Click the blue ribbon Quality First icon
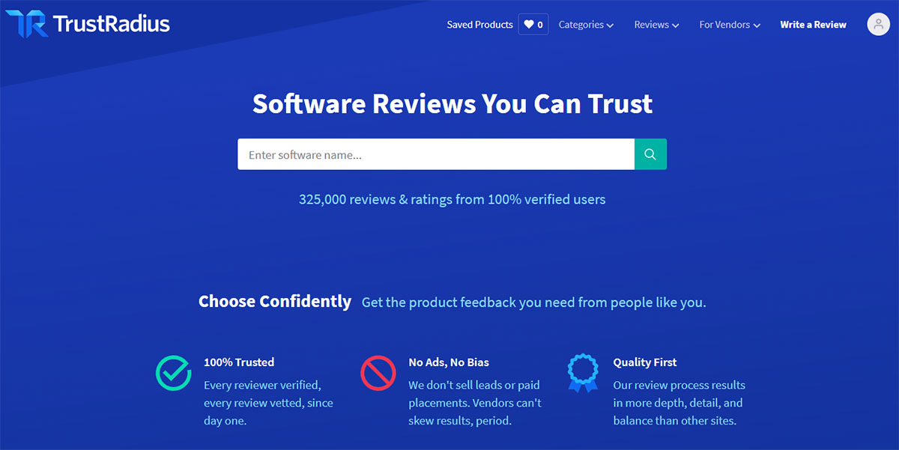Image resolution: width=899 pixels, height=450 pixels. pyautogui.click(x=583, y=373)
